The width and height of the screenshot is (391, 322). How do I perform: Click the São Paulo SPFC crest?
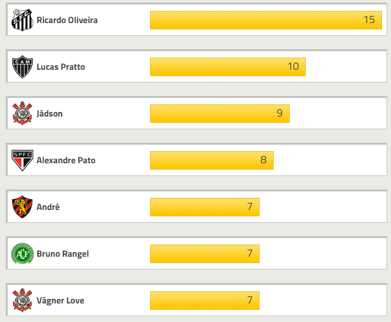pos(22,161)
